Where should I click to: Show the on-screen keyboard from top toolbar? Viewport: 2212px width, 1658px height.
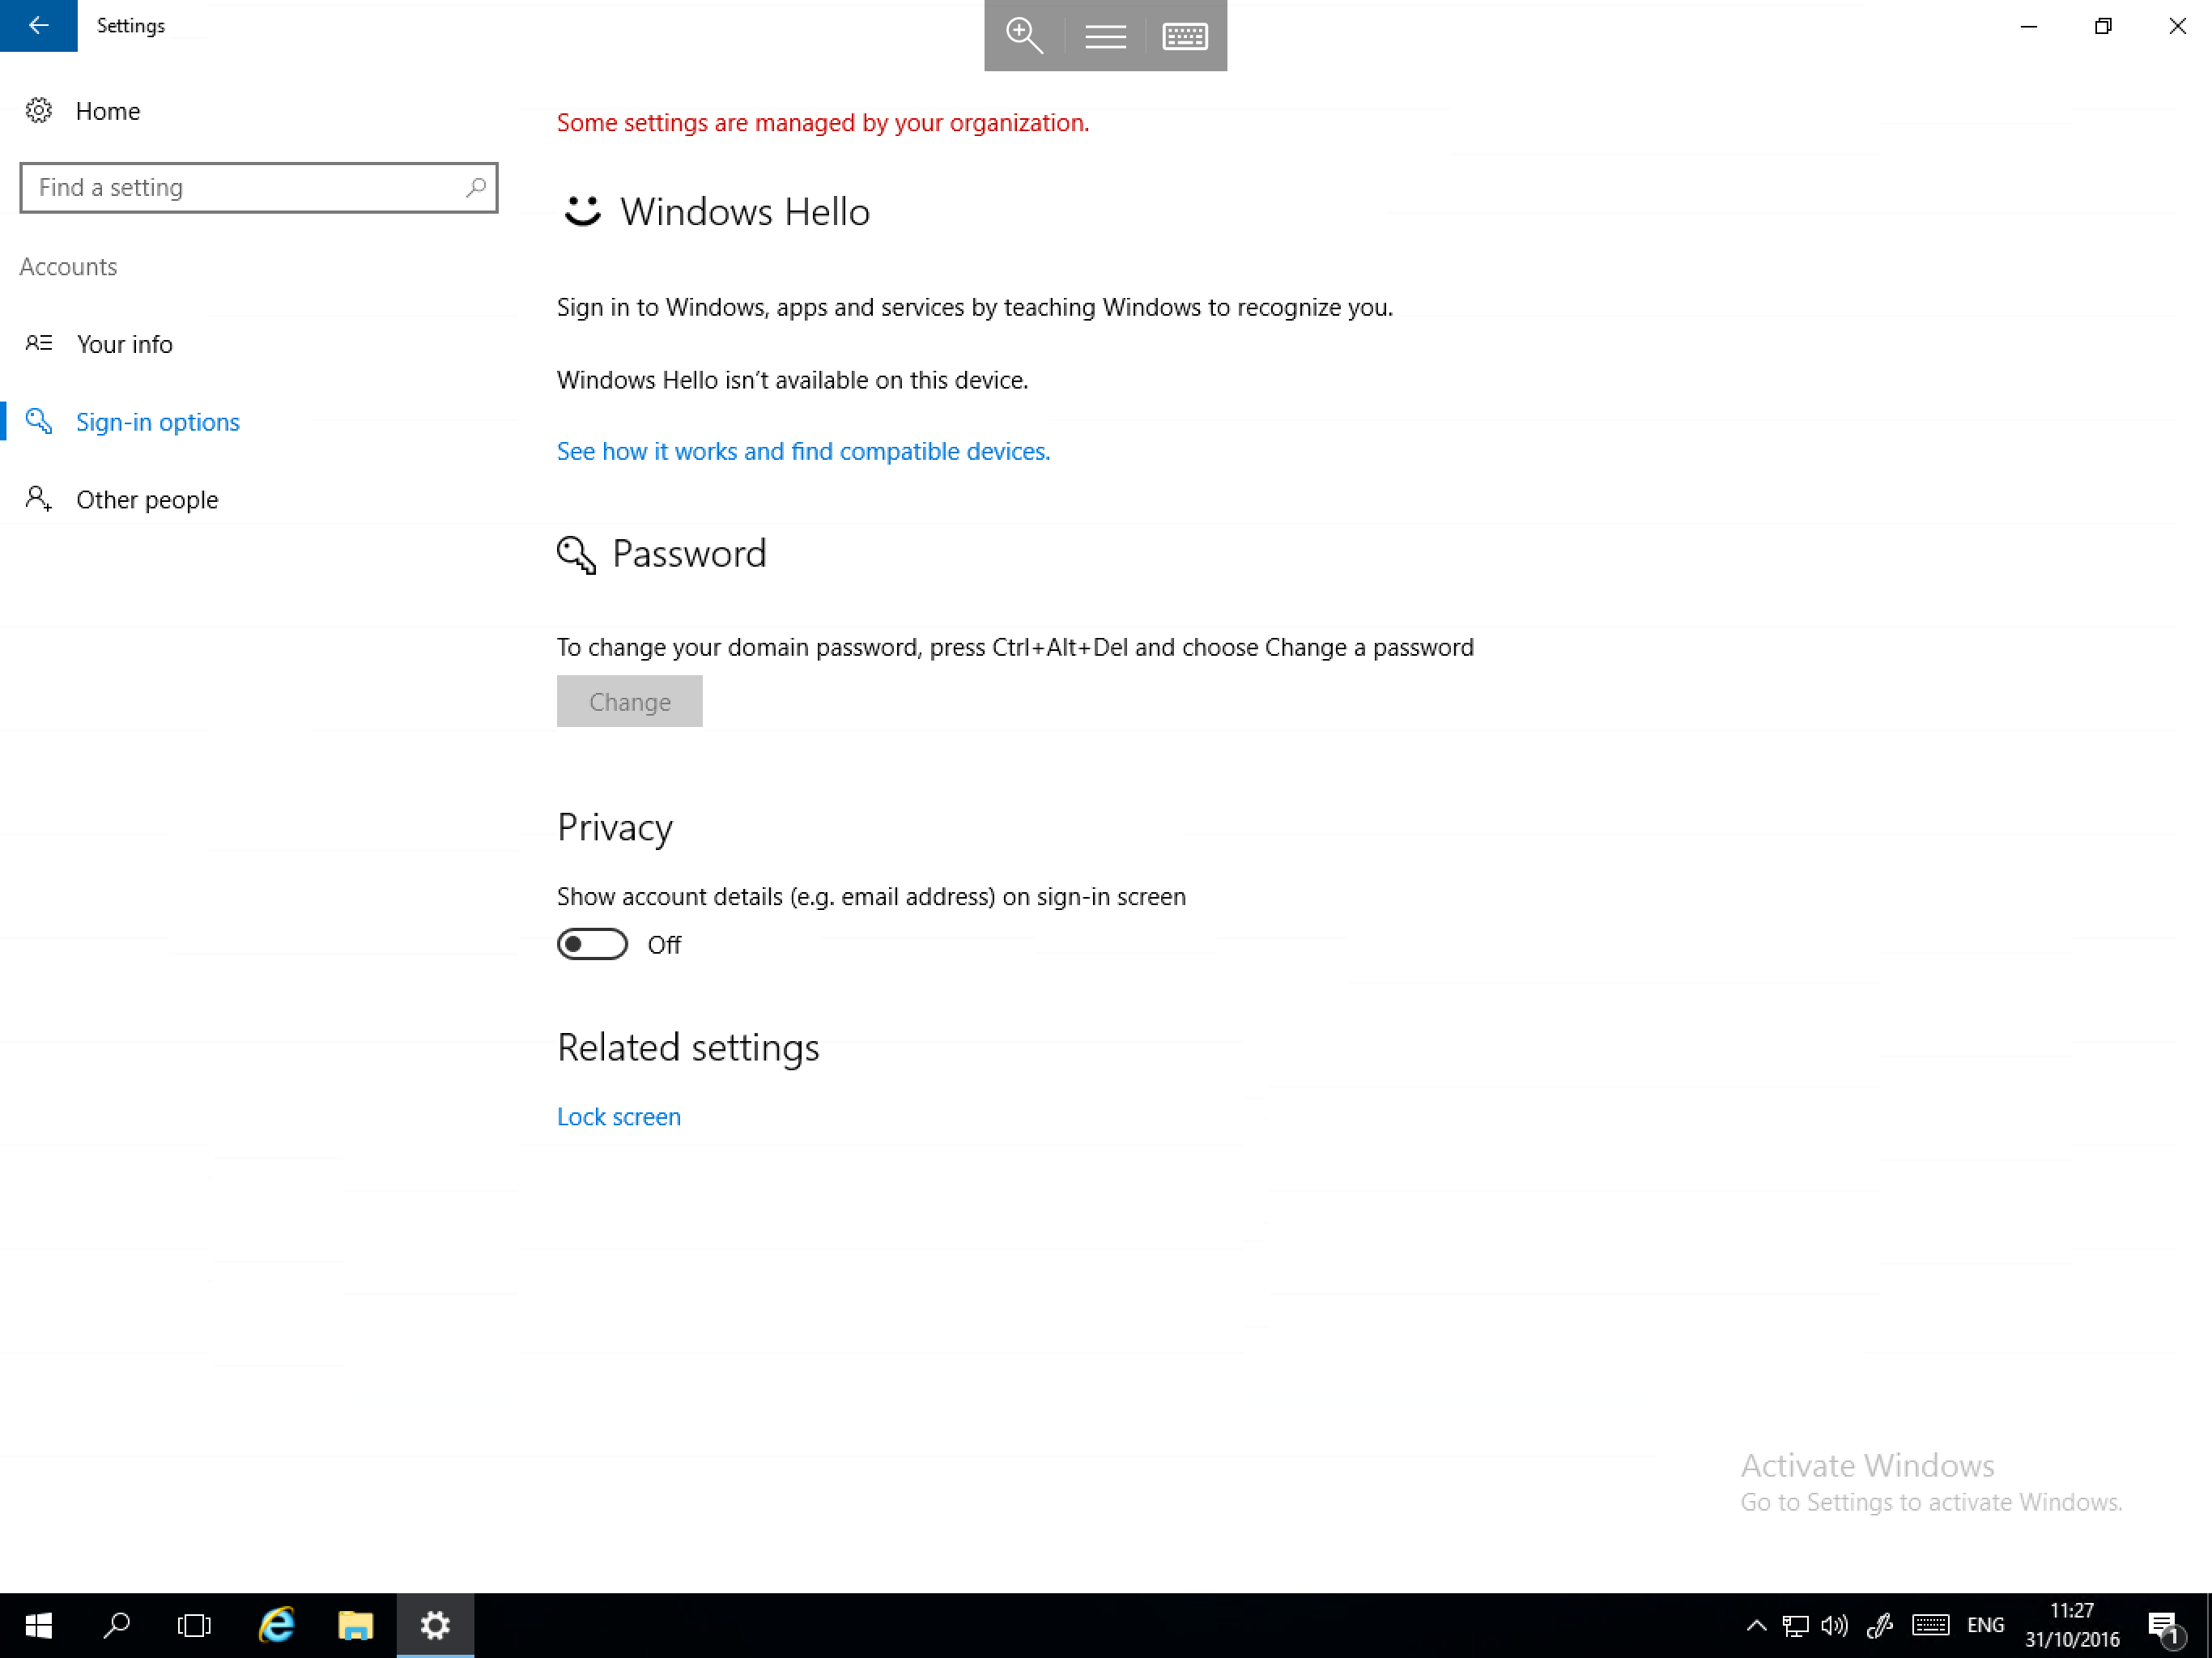tap(1185, 36)
